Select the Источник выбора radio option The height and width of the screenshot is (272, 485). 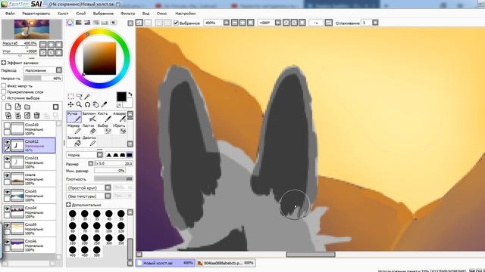pos(4,97)
